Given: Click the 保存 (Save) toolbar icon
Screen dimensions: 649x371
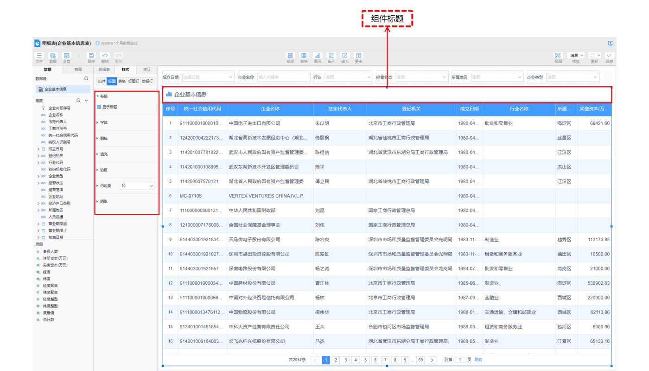Looking at the screenshot, I should point(91,56).
